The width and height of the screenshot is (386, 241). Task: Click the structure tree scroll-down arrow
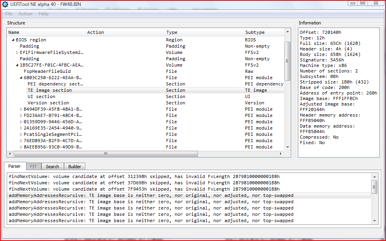287,147
